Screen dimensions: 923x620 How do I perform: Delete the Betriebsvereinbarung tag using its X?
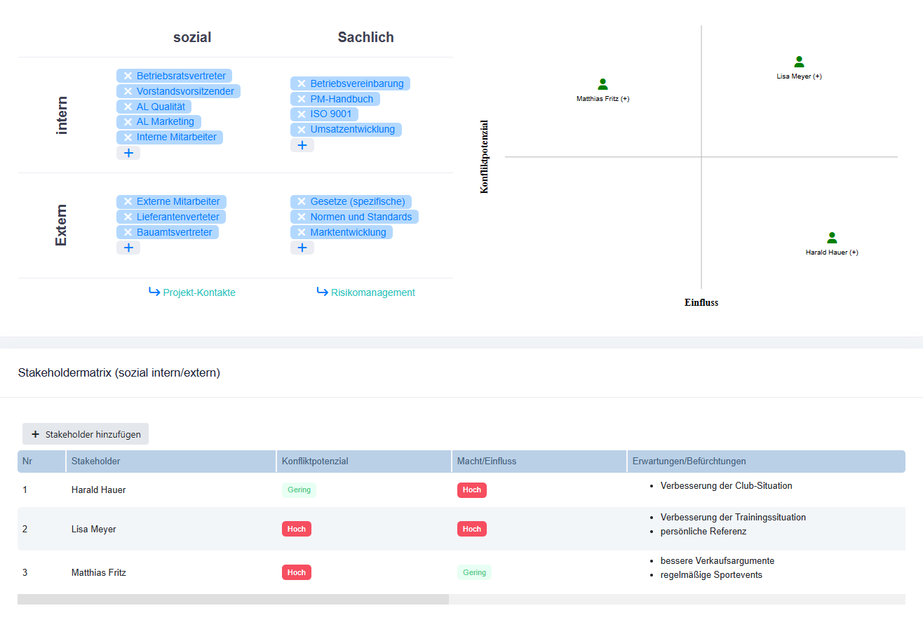(302, 83)
